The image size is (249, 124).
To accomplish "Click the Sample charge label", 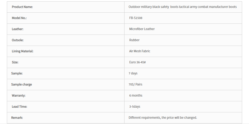I will 21,84.
